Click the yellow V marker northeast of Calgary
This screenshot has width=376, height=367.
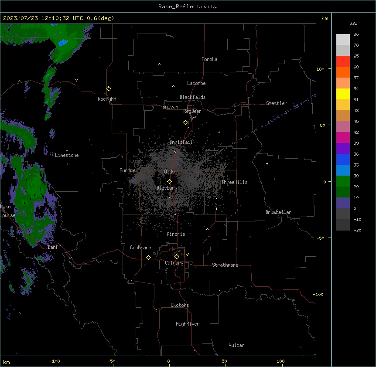pyautogui.click(x=187, y=255)
